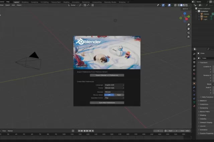Open the Render properties tab icon
The height and width of the screenshot is (142, 214).
194,59
